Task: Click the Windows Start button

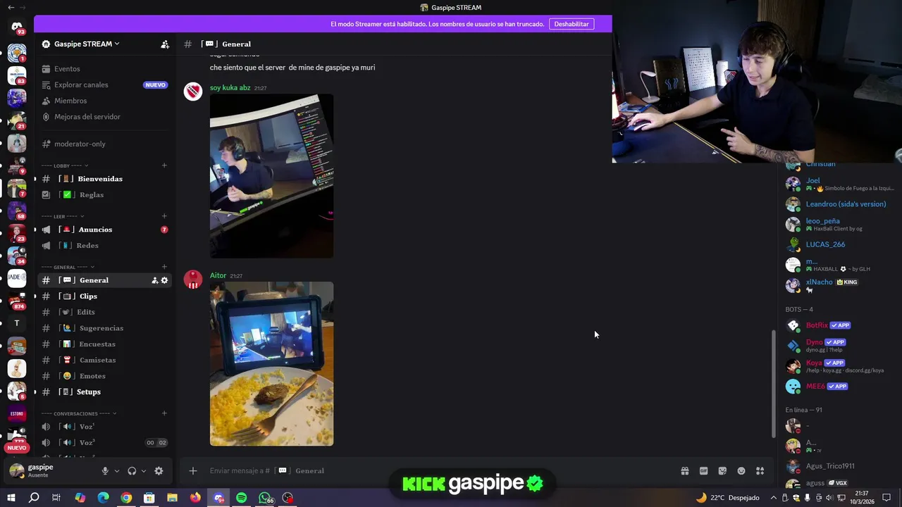Action: (11, 498)
